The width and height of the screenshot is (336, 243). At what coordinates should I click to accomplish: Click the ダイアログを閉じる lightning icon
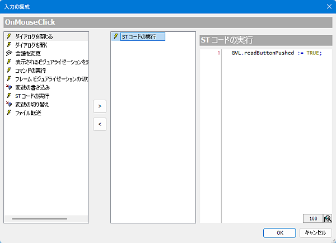(x=8, y=36)
